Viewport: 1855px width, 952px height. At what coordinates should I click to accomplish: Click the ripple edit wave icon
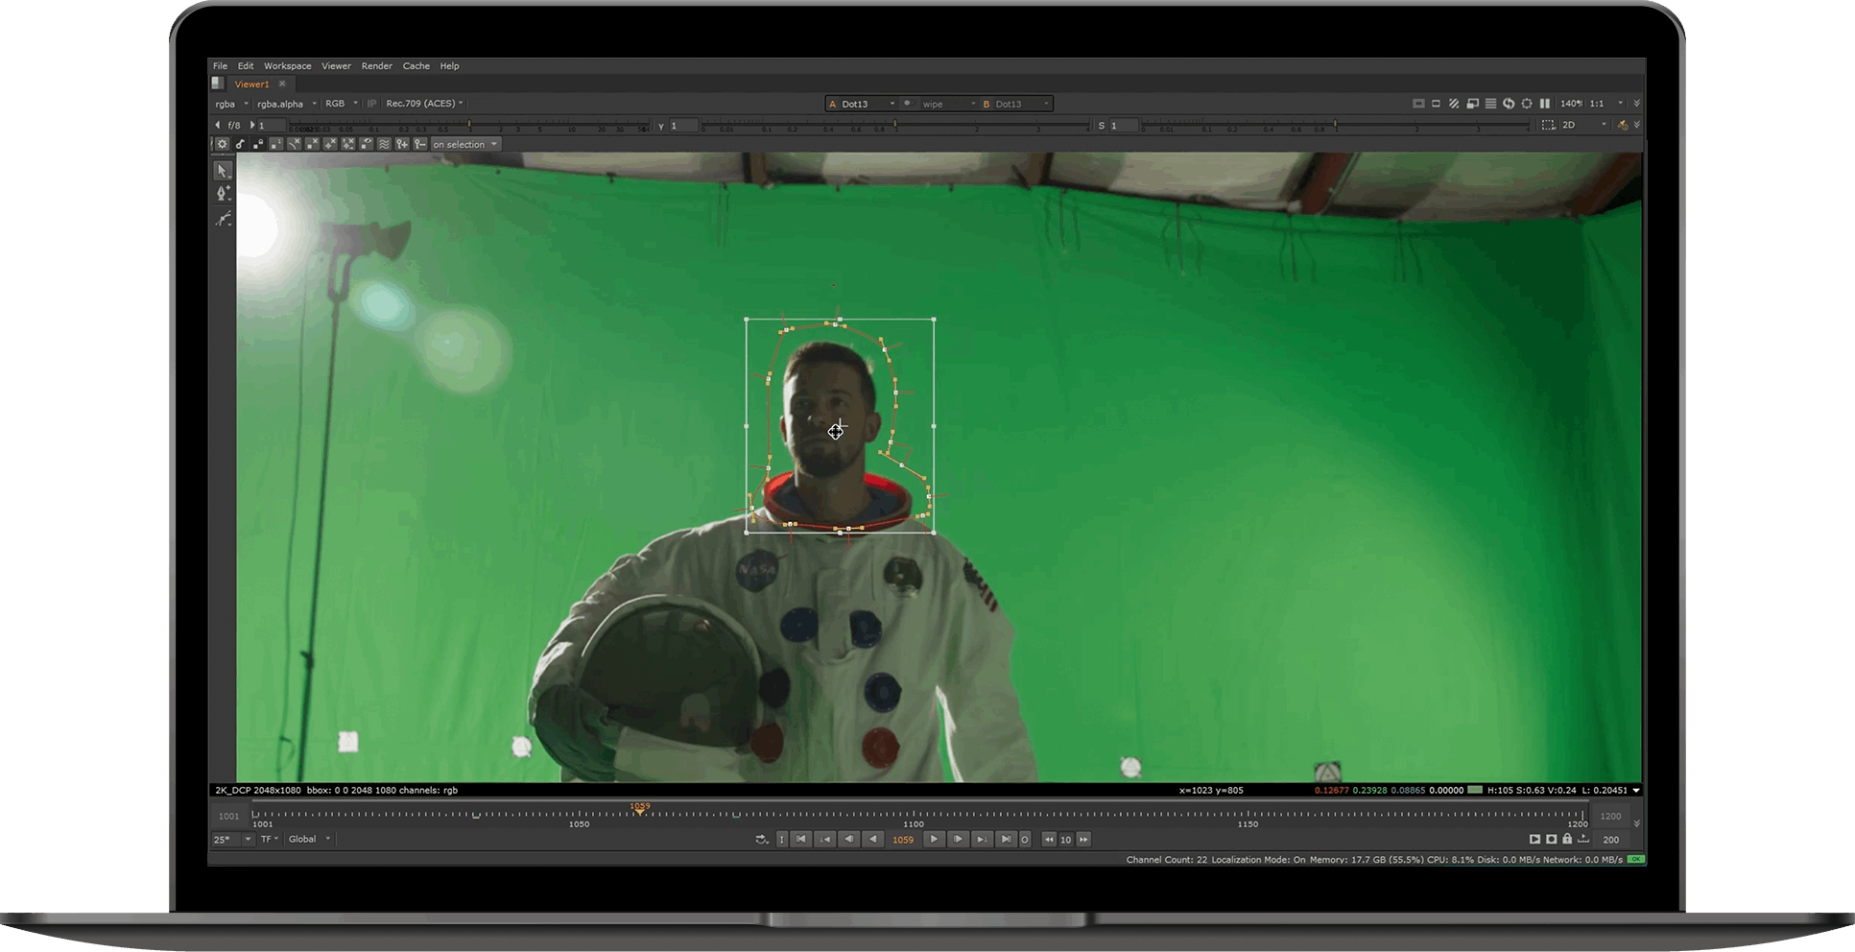tap(384, 145)
